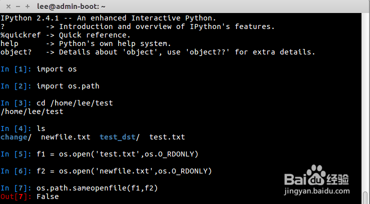Image resolution: width=370 pixels, height=204 pixels.
Task: Click test.txt in the ls listing
Action: click(167, 137)
